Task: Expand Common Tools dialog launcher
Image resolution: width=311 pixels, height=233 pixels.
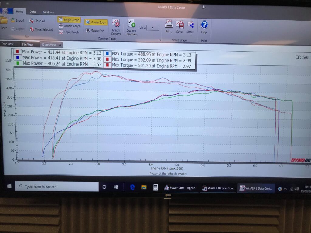Action: point(160,40)
